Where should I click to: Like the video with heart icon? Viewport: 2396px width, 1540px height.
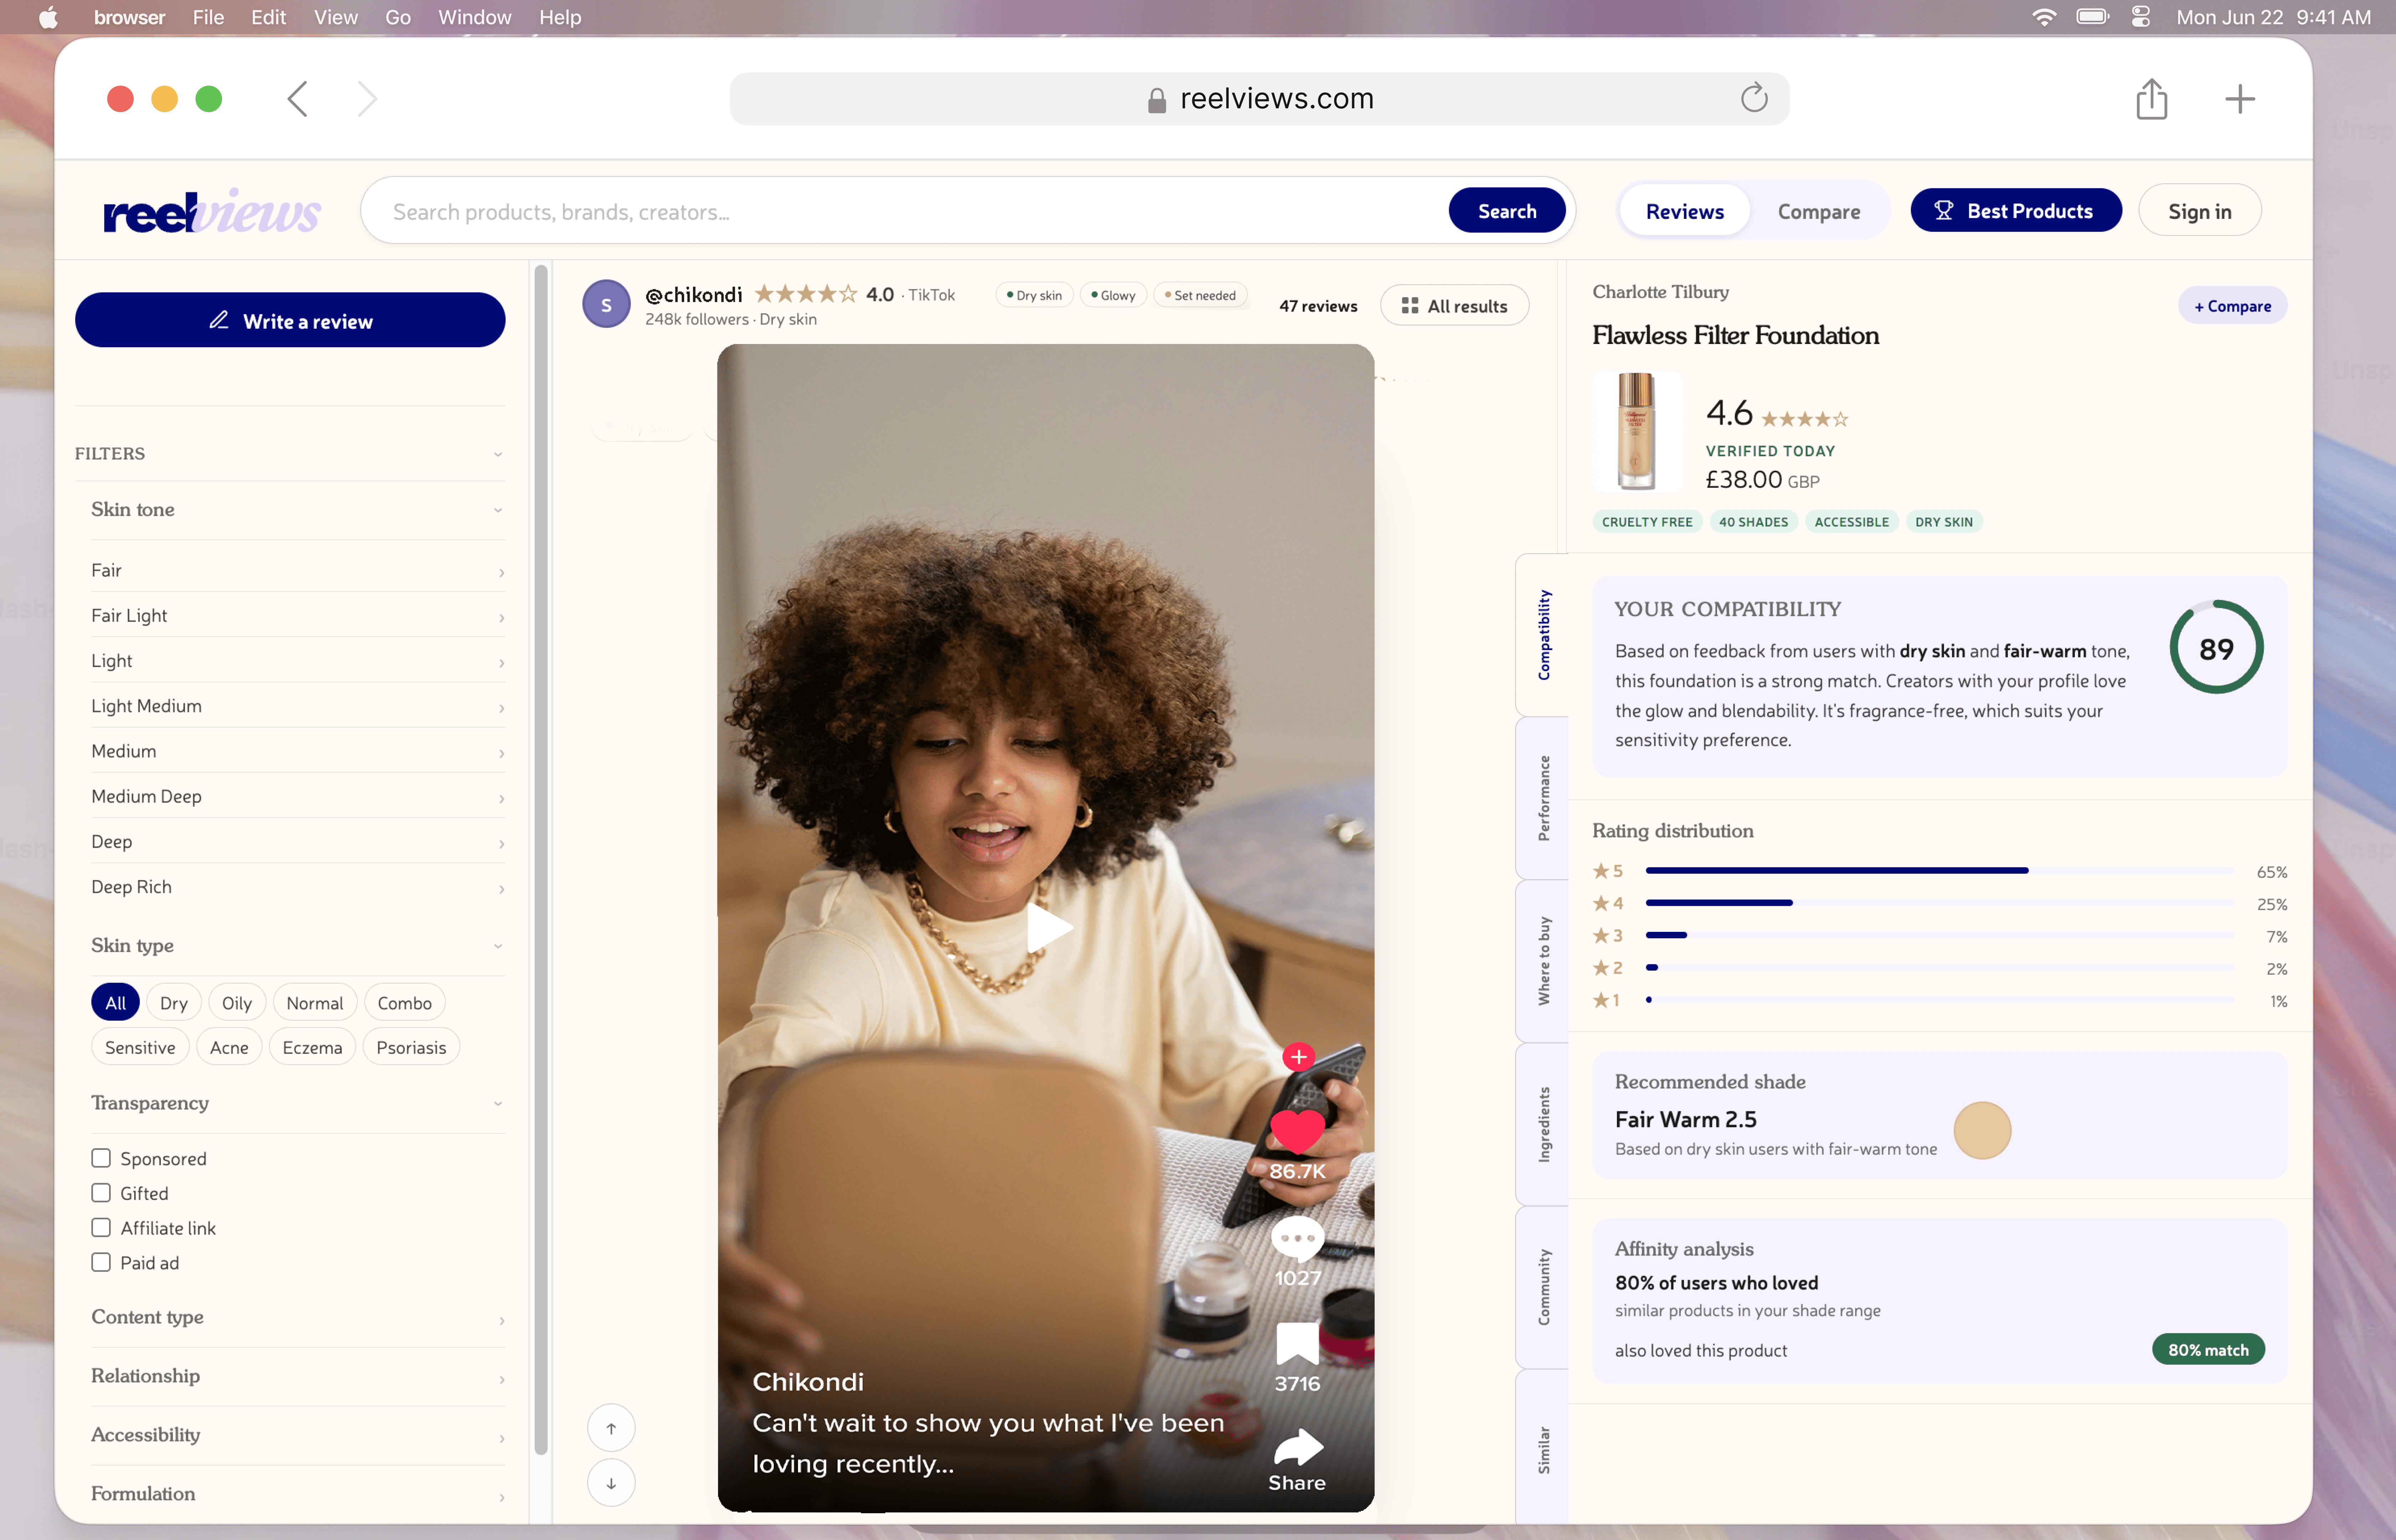coord(1297,1132)
